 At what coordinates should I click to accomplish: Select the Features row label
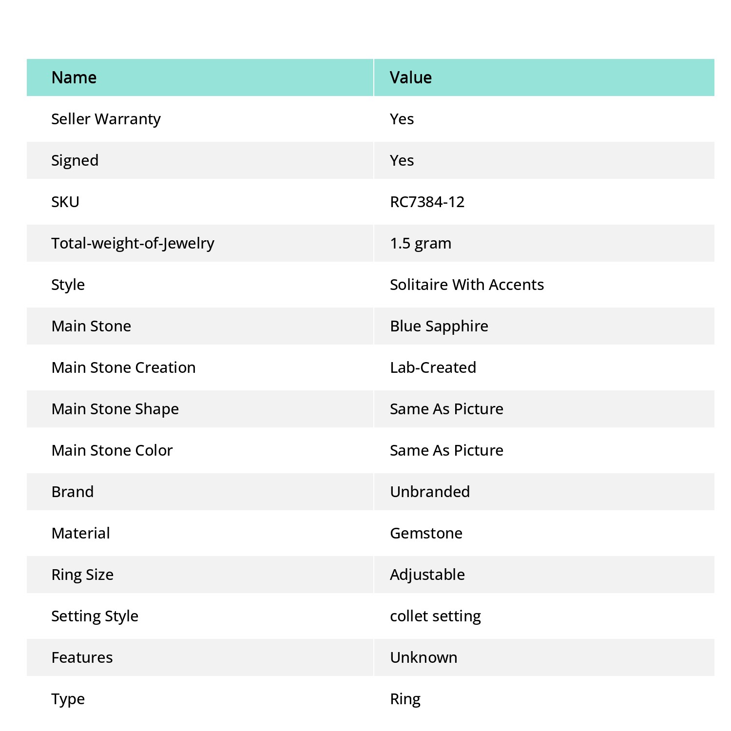click(x=82, y=657)
